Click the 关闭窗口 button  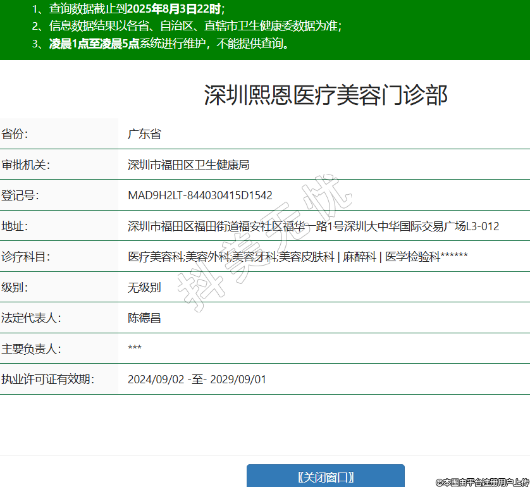pos(325,477)
